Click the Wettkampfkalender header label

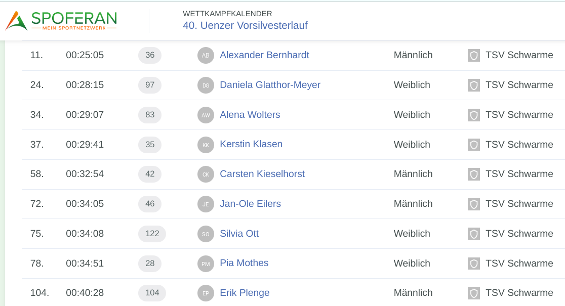[227, 14]
